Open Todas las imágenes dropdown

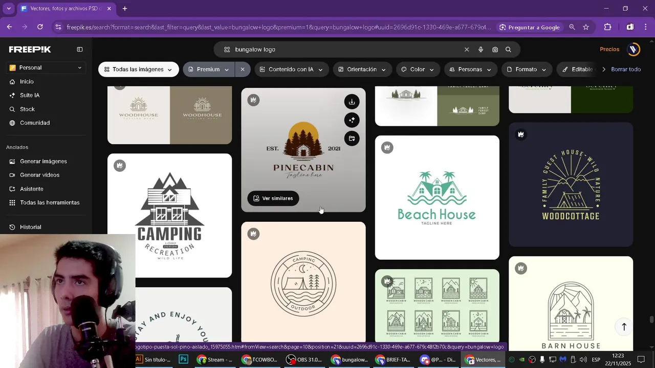[139, 70]
